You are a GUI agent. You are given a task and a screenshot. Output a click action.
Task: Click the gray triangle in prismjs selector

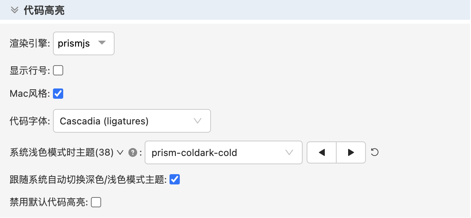coord(102,43)
